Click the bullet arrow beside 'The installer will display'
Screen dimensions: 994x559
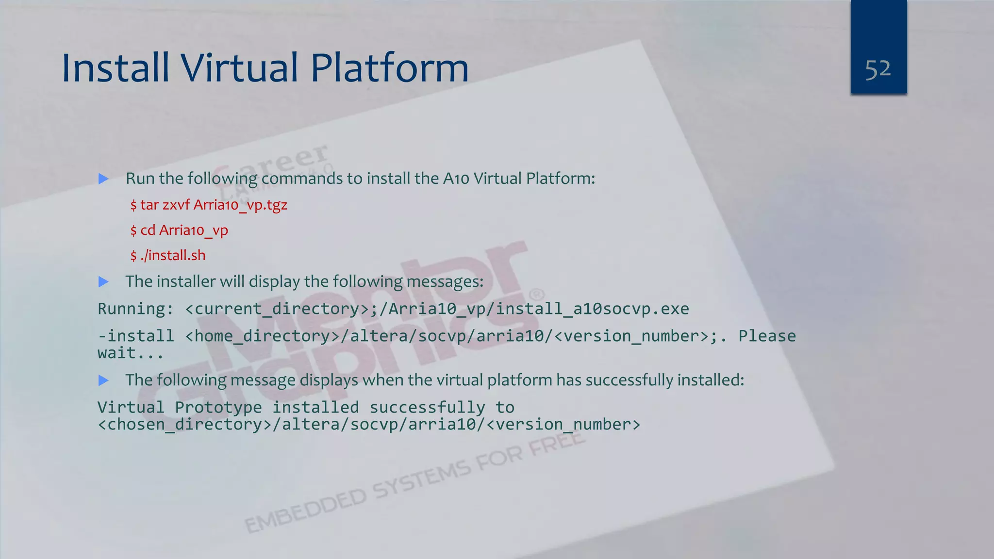(x=103, y=281)
